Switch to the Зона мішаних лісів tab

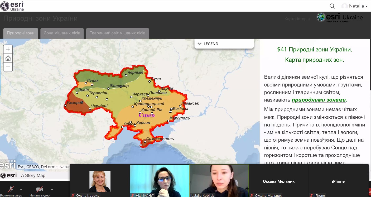(x=62, y=33)
